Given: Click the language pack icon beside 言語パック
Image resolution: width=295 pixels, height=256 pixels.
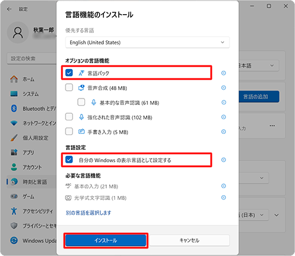Looking at the screenshot, I should click(81, 73).
